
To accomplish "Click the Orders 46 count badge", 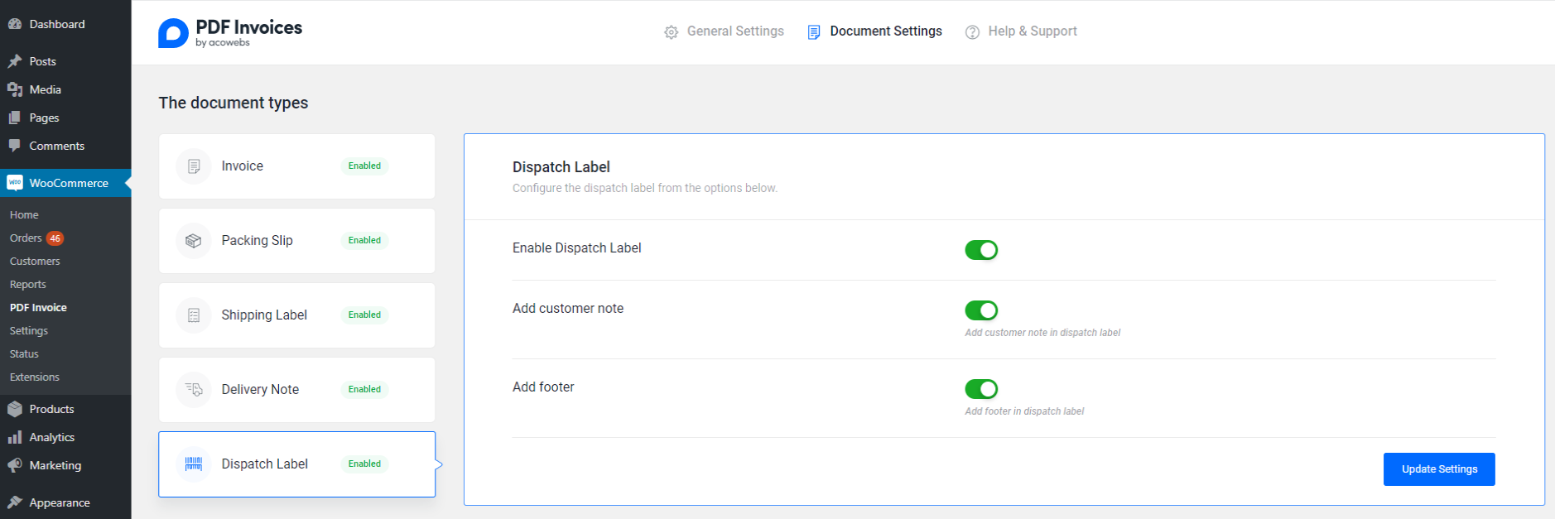I will coord(55,238).
